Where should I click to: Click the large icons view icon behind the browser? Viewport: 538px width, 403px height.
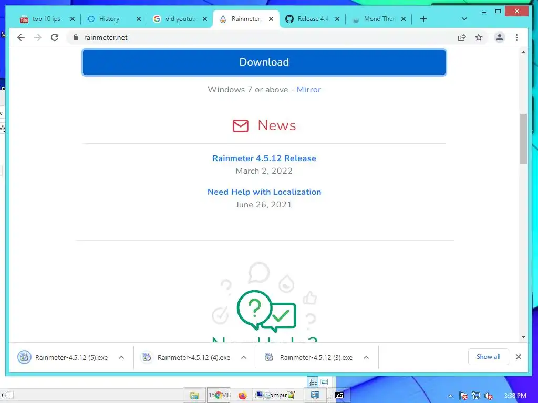click(x=324, y=382)
